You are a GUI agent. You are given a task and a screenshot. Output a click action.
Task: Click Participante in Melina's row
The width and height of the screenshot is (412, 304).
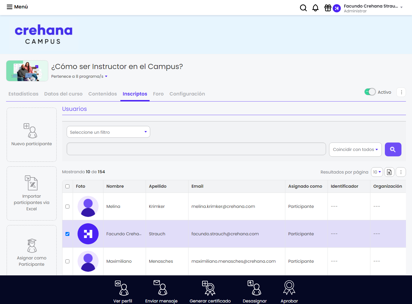pyautogui.click(x=301, y=206)
